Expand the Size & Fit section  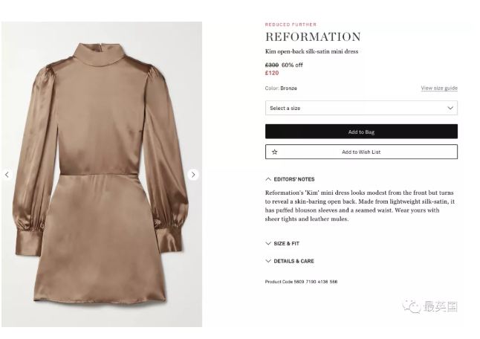pos(282,243)
